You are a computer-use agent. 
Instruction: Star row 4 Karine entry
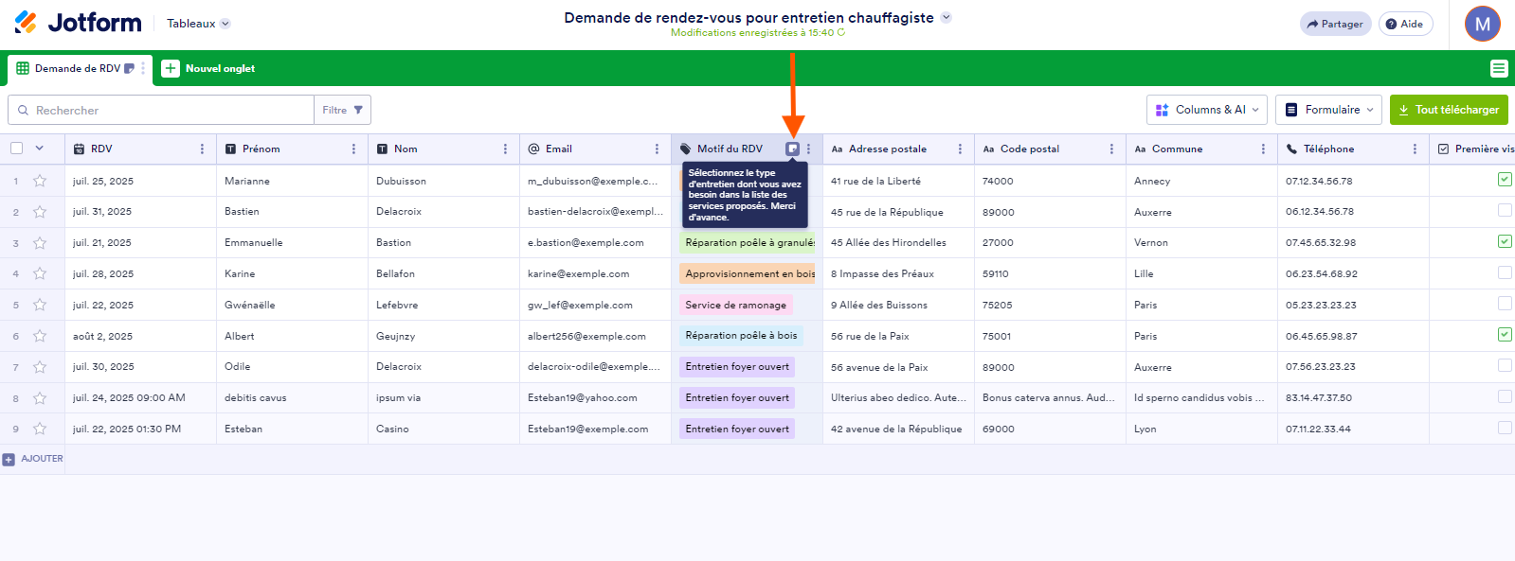tap(40, 273)
